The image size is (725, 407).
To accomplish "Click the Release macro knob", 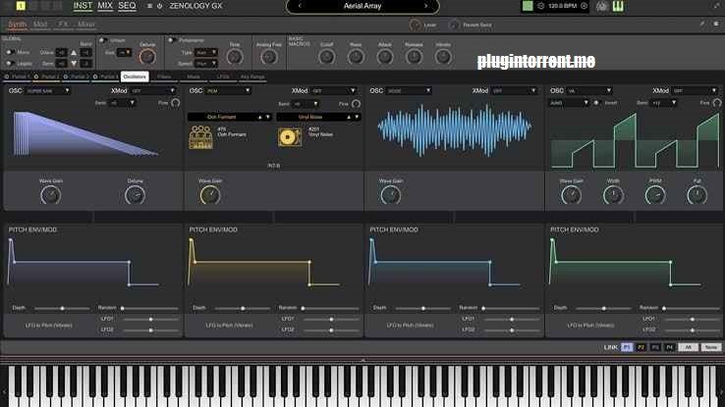I will 414,57.
